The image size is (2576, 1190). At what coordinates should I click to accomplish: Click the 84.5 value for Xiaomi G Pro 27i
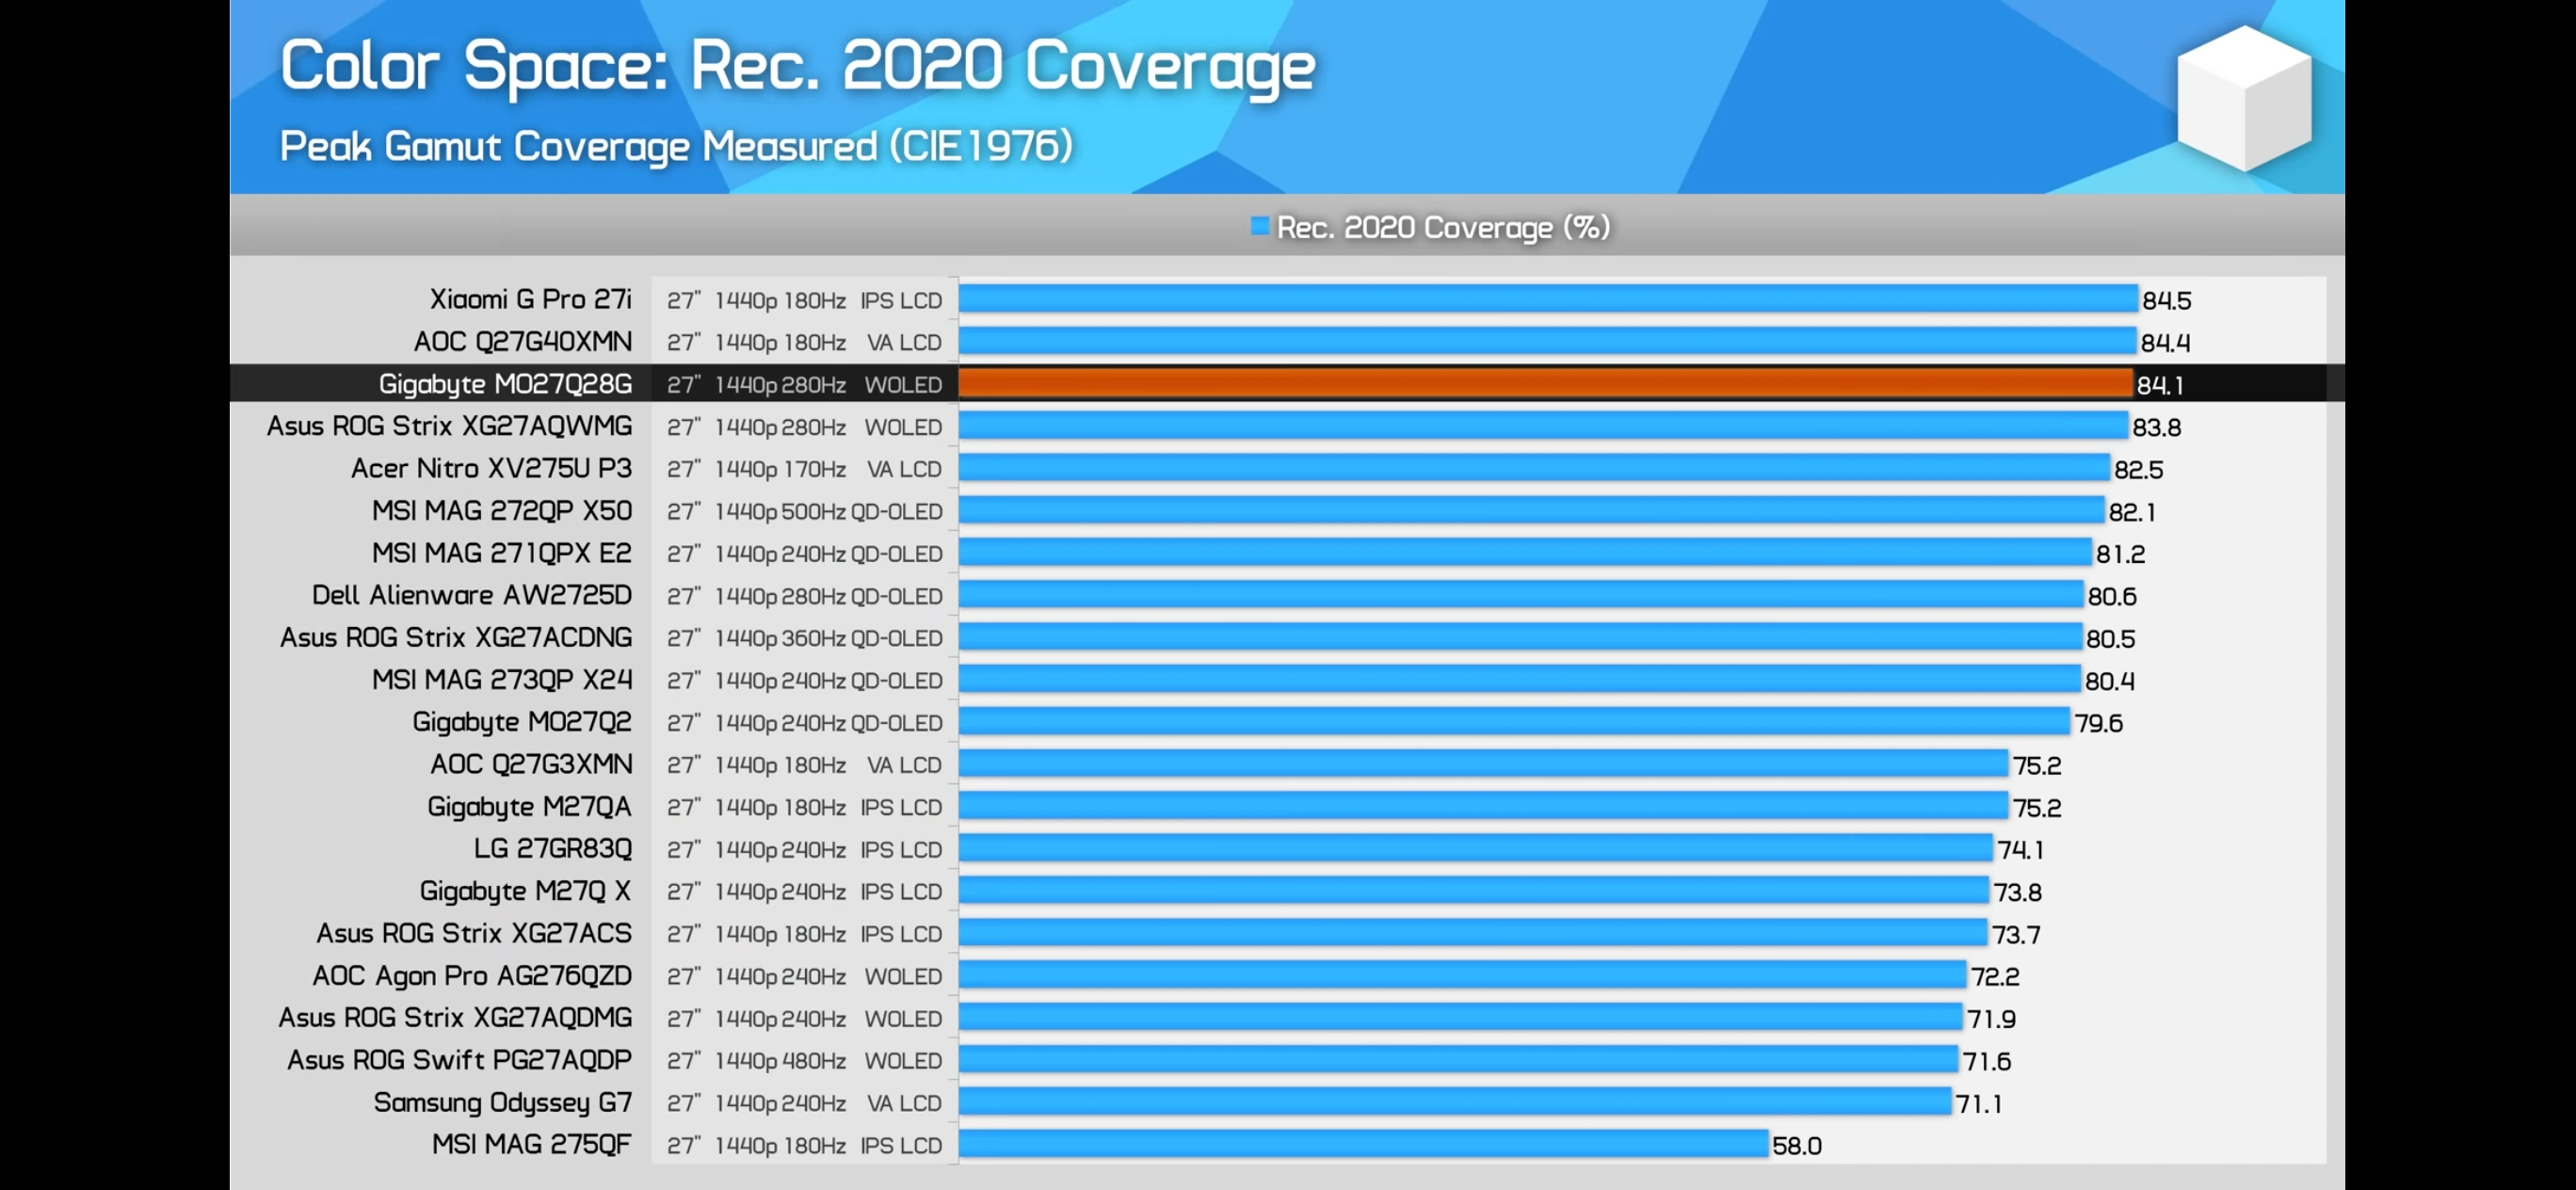pos(2166,300)
